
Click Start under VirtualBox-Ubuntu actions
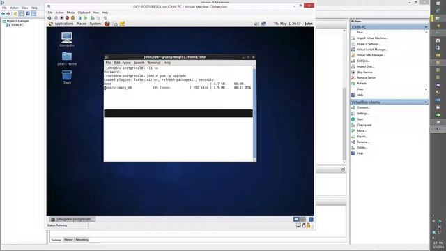[x=360, y=119]
